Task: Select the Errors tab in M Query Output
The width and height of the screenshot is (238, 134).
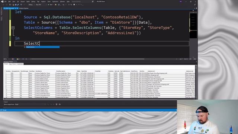Action: [x=14, y=64]
